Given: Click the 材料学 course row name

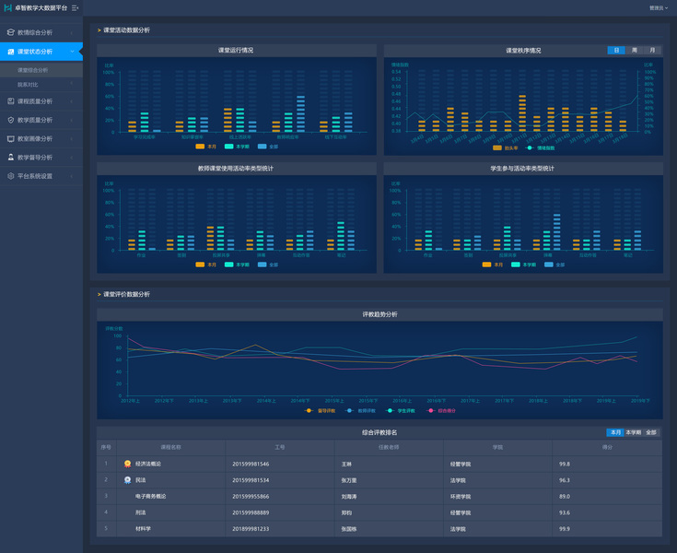Looking at the screenshot, I should tap(143, 529).
